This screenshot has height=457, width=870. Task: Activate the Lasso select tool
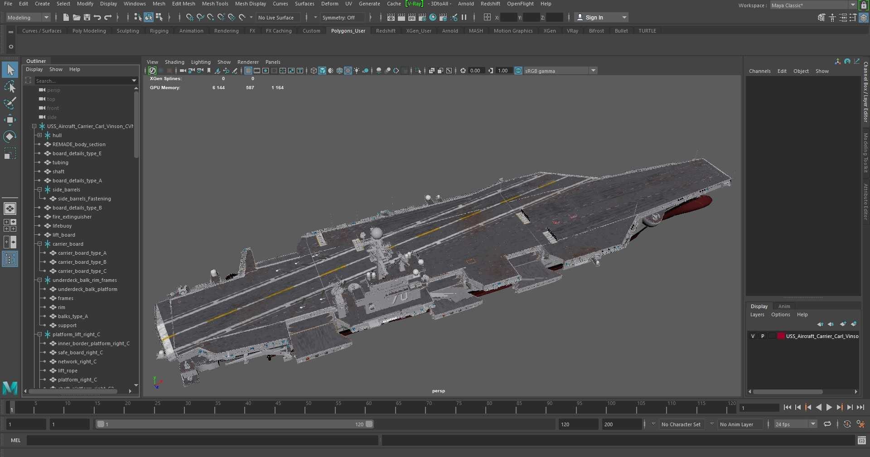pyautogui.click(x=10, y=86)
